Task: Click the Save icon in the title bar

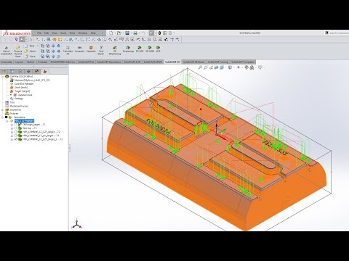Action: [127, 33]
